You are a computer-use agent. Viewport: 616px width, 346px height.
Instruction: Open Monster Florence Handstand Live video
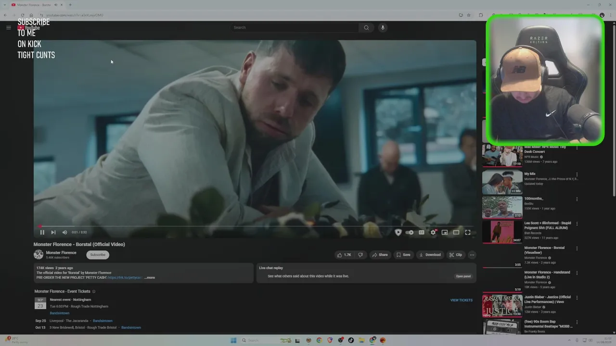click(x=547, y=274)
